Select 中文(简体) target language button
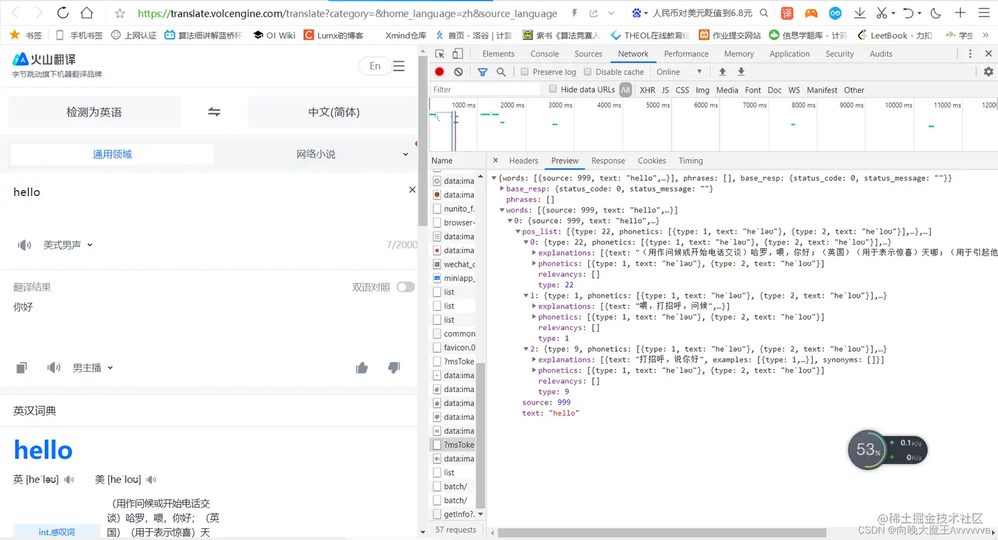The height and width of the screenshot is (540, 998). click(333, 112)
